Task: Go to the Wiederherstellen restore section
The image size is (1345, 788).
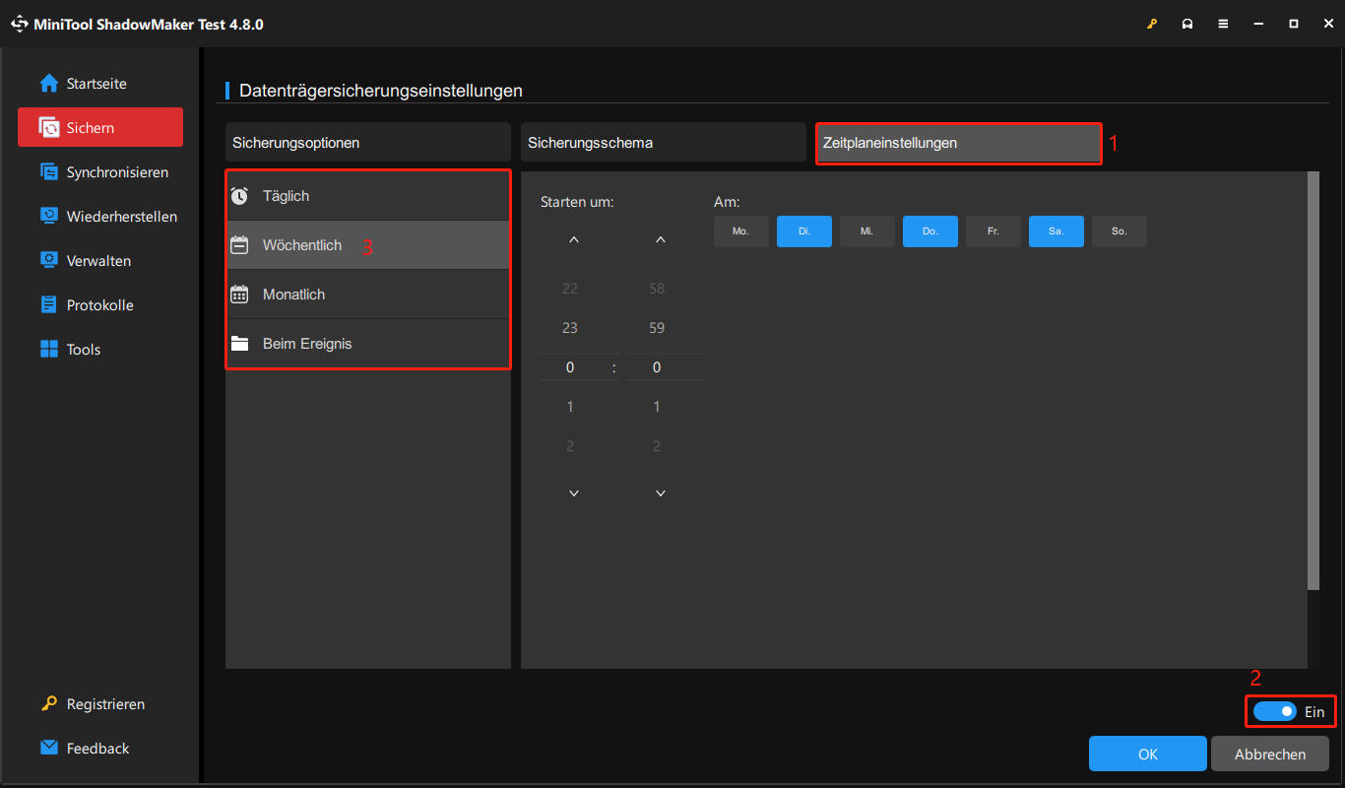Action: 116,216
